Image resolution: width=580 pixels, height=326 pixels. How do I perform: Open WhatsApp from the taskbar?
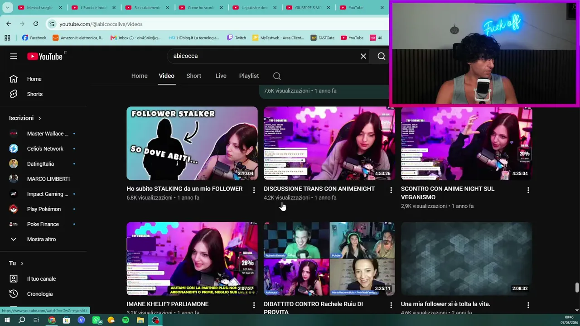96,320
